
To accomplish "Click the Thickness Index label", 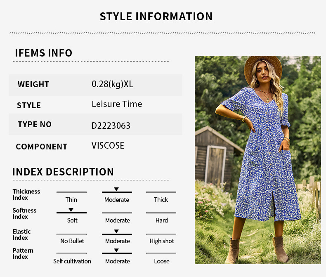I will click(x=26, y=194).
